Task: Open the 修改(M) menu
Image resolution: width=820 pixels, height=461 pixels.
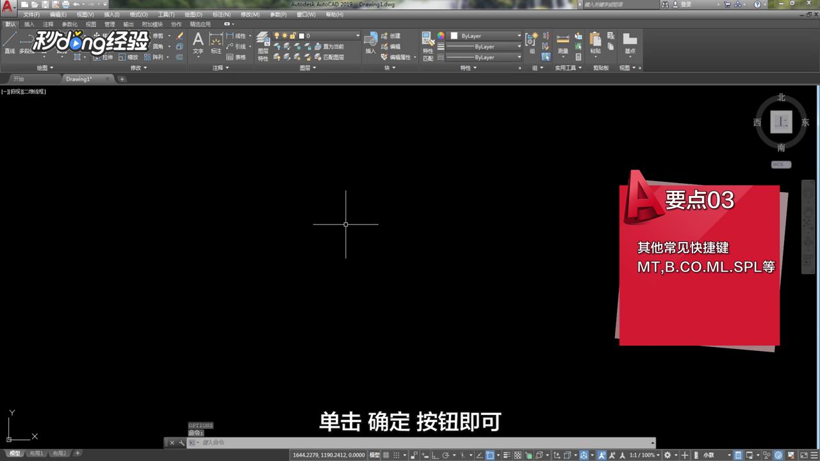Action: (250, 14)
